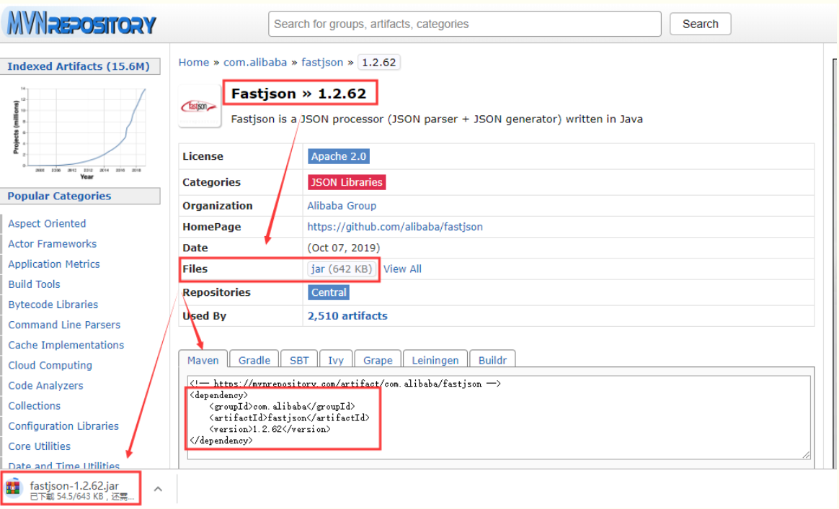Switch to the Leiningen tab
The width and height of the screenshot is (839, 509).
[435, 360]
